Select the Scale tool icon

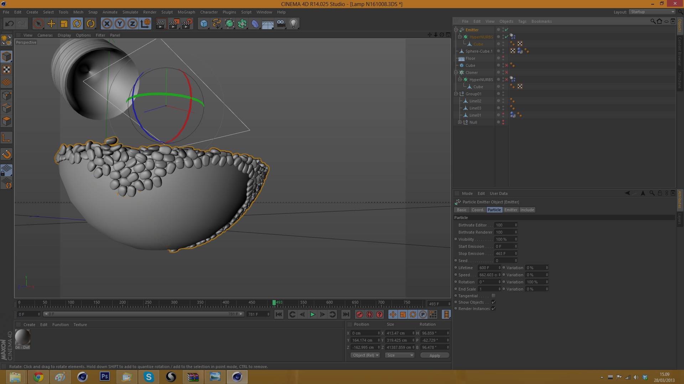(64, 24)
